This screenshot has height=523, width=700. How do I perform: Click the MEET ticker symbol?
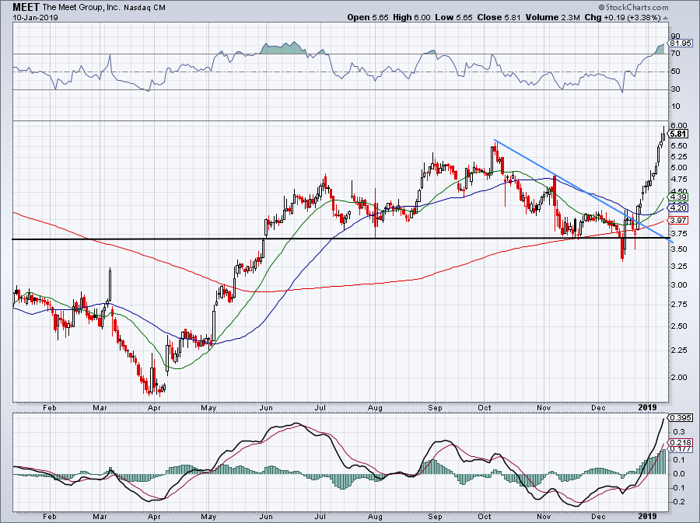(26, 7)
